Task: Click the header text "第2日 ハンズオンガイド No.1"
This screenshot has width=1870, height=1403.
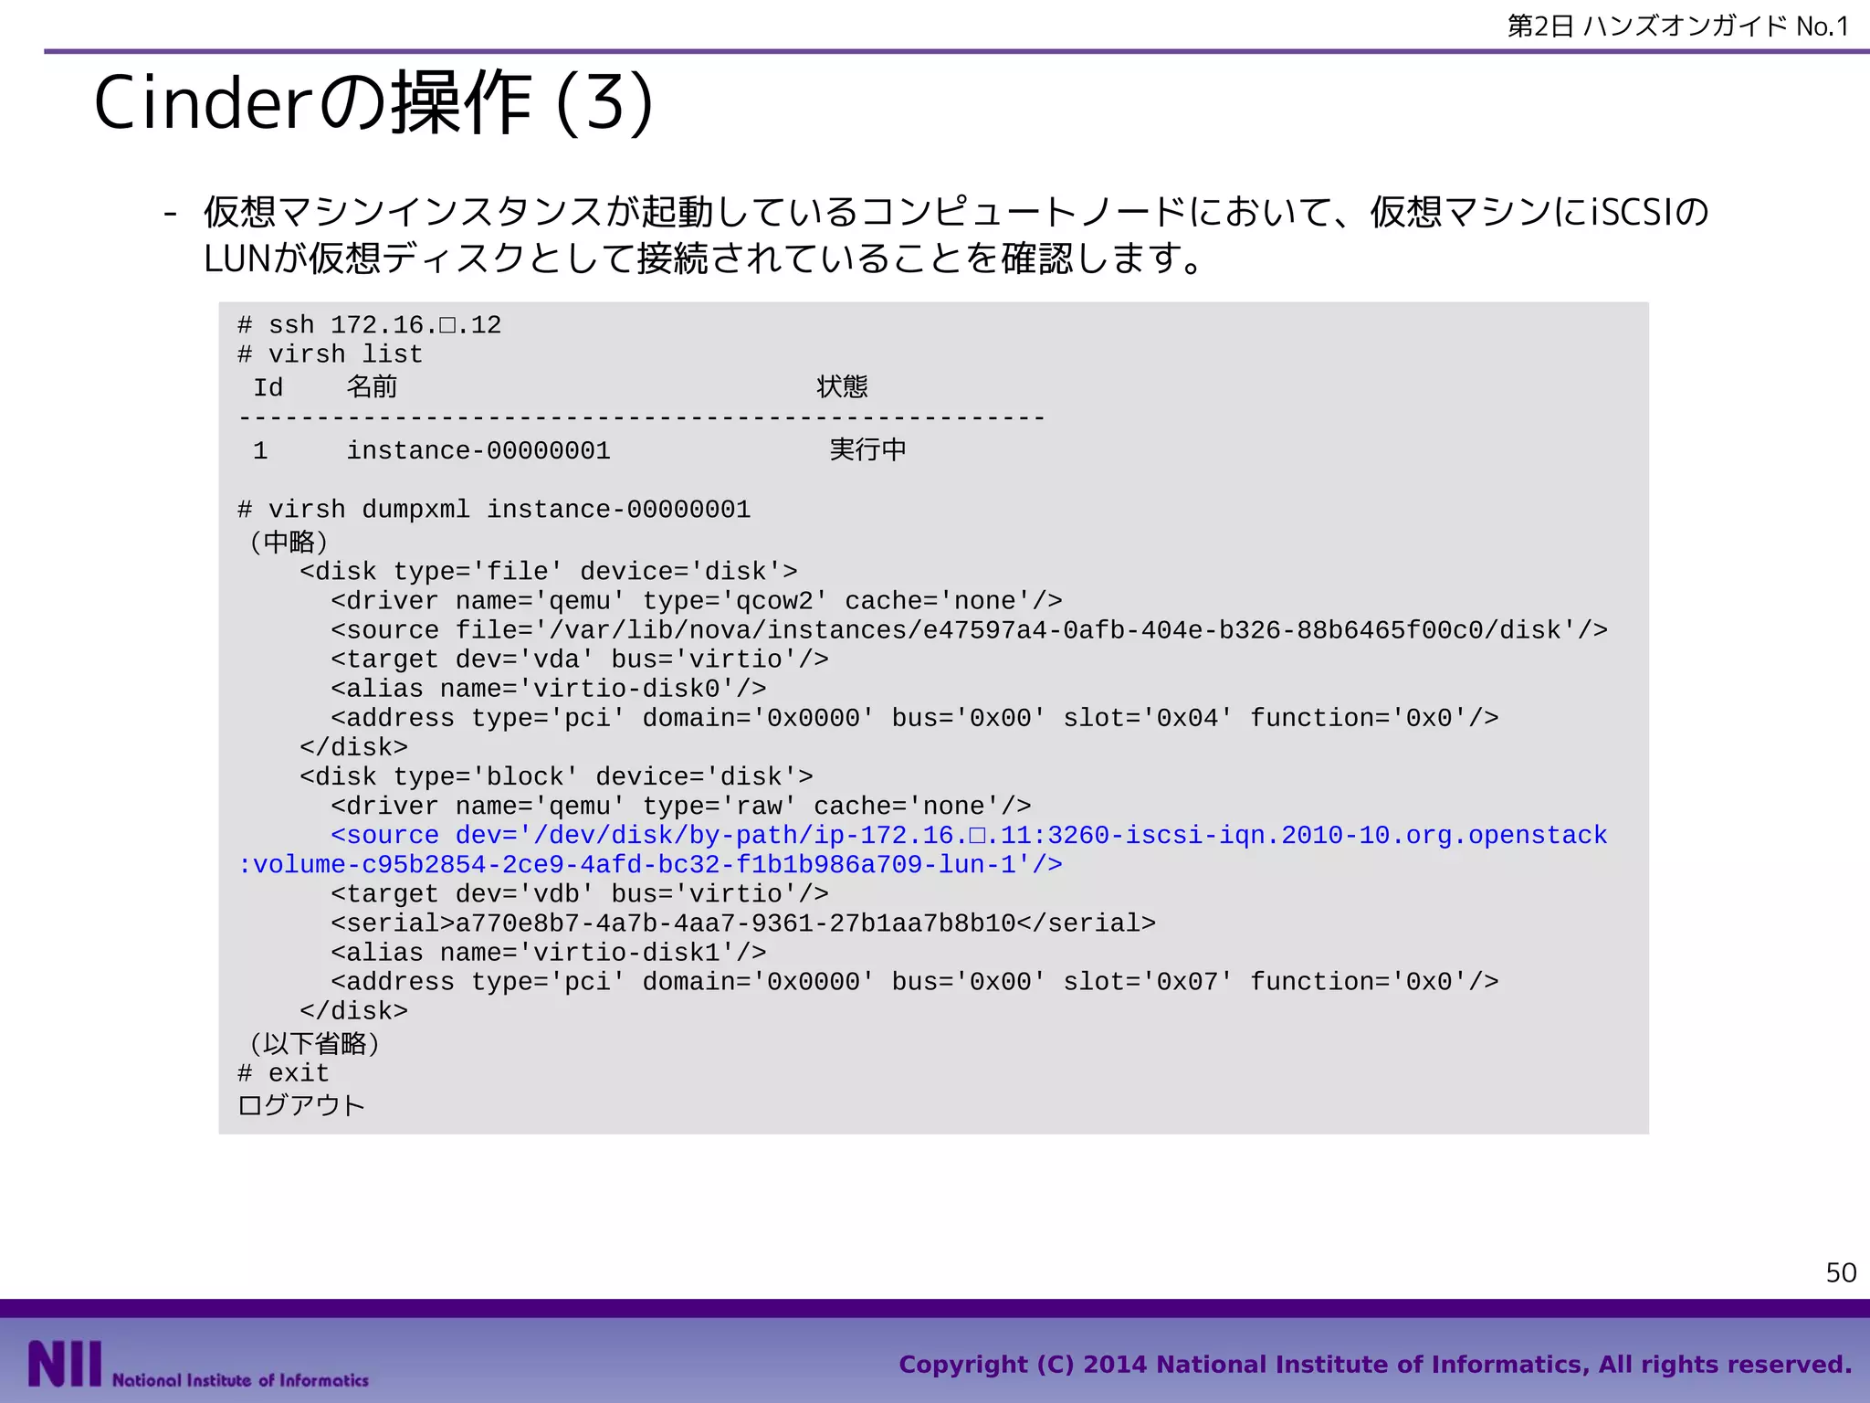Action: tap(1678, 26)
